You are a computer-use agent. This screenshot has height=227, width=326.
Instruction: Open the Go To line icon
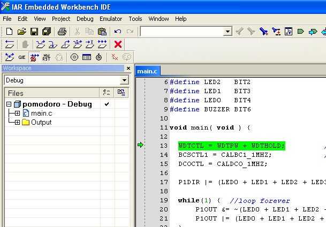pyautogui.click(x=289, y=32)
